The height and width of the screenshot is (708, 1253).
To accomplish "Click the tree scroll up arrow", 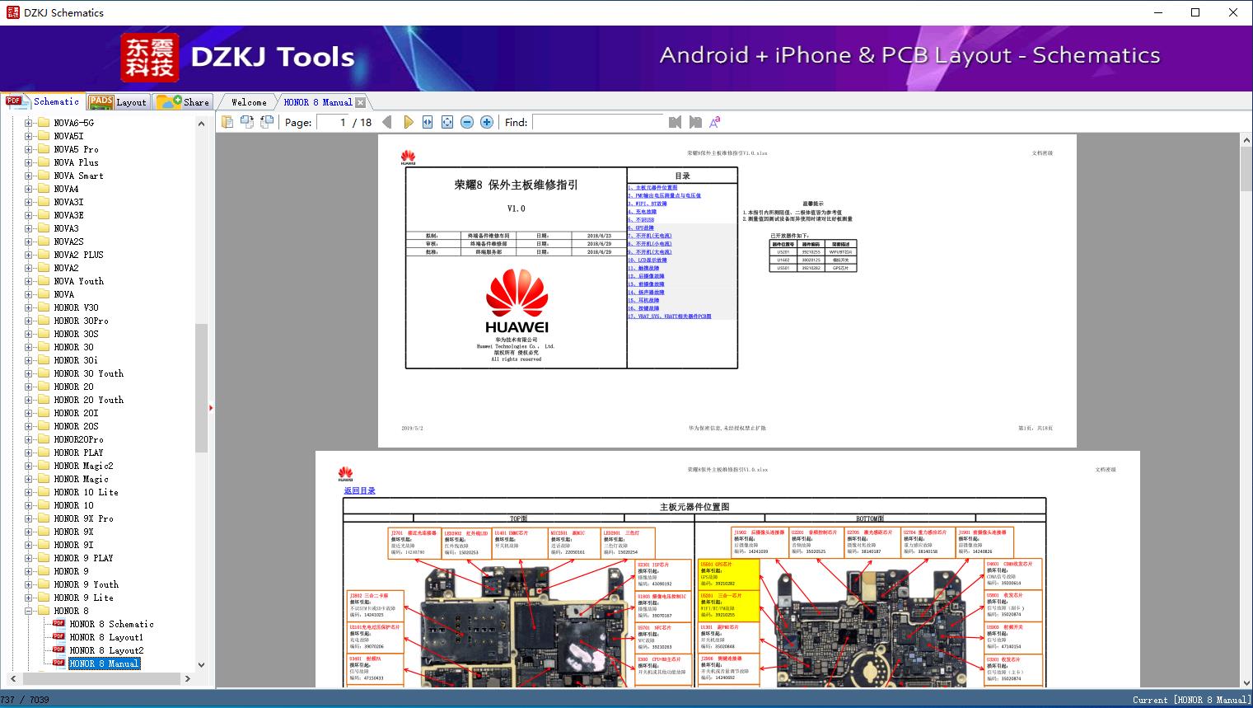I will (x=201, y=124).
